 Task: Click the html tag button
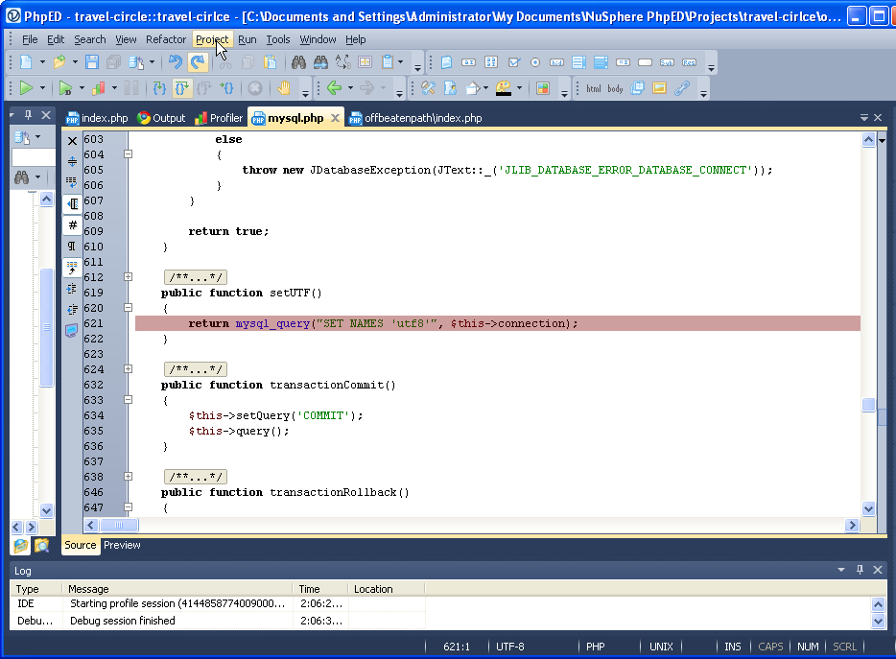[594, 88]
